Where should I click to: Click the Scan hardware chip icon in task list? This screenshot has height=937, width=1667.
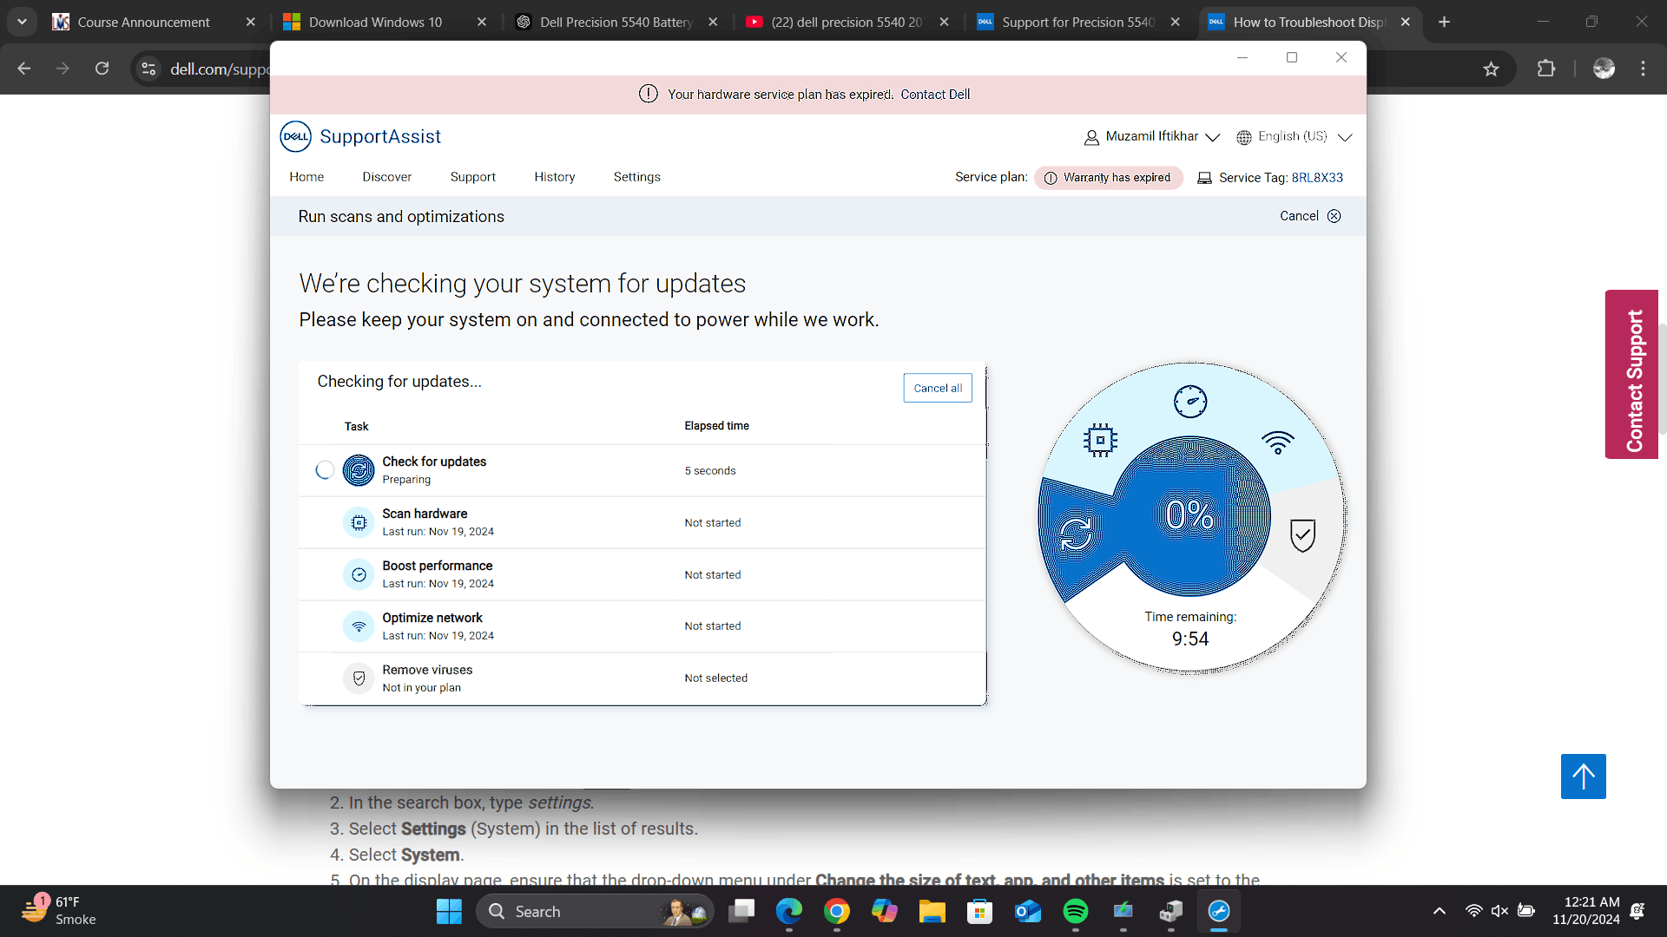(359, 522)
